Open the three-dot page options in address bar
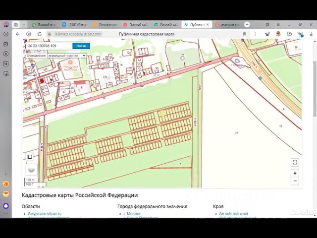Image resolution: width=317 pixels, height=238 pixels. coord(255,34)
